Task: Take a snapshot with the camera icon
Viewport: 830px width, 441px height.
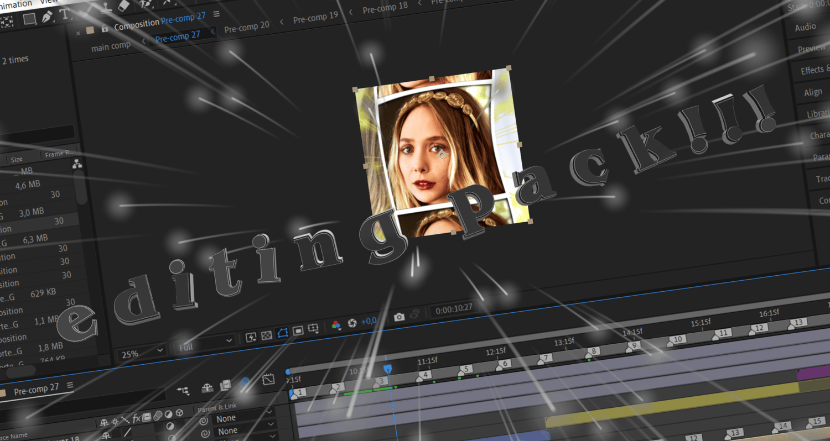Action: [399, 317]
